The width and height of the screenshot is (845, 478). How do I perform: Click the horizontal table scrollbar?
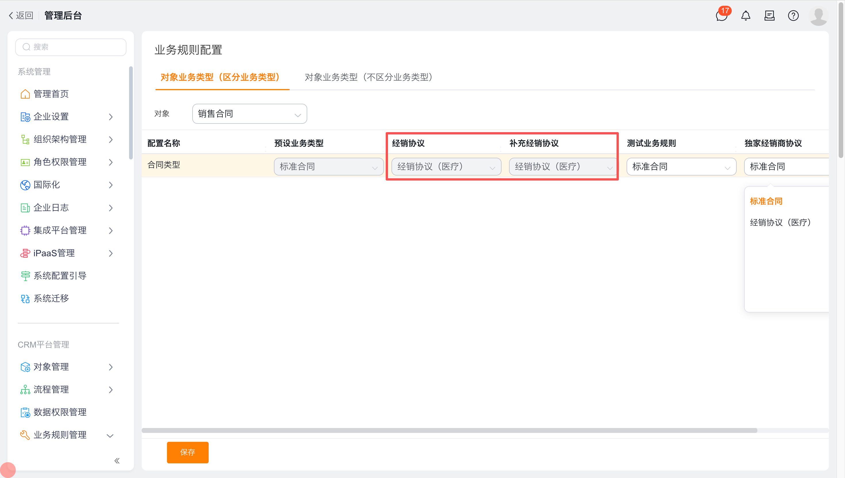[449, 430]
